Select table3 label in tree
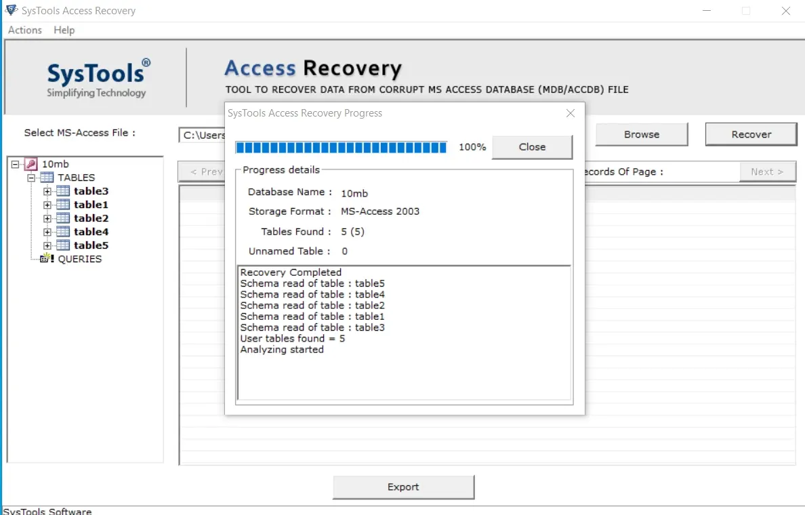The width and height of the screenshot is (805, 515). (91, 191)
